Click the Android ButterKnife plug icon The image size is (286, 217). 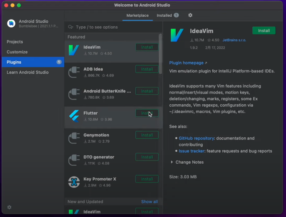click(74, 94)
